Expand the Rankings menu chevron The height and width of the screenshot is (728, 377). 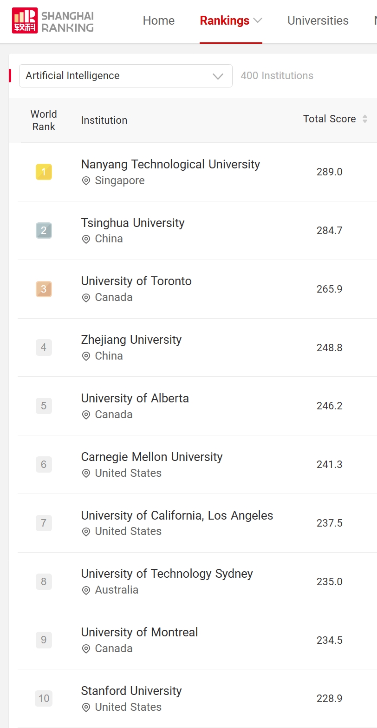click(x=258, y=20)
